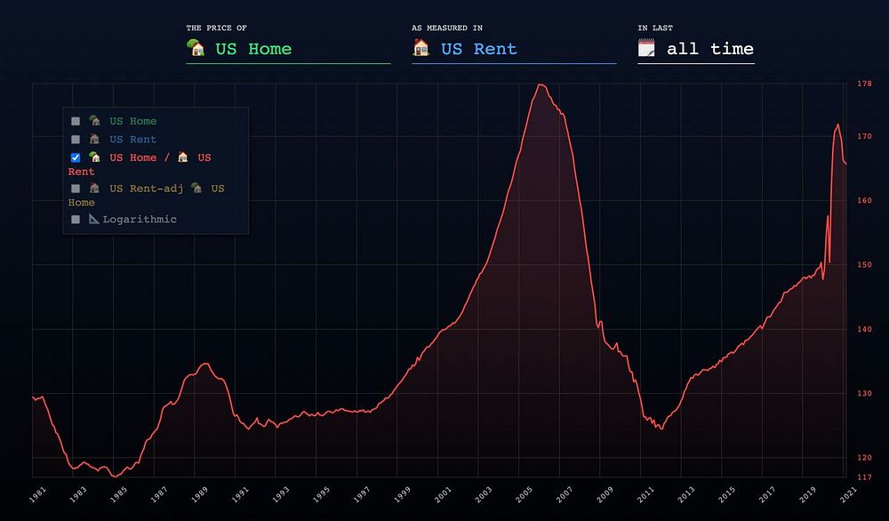Click the house-with-tree icon beside US Home heading
This screenshot has height=521, width=889.
(x=196, y=48)
